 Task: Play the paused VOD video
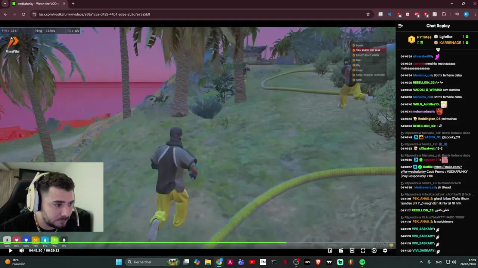point(10,251)
